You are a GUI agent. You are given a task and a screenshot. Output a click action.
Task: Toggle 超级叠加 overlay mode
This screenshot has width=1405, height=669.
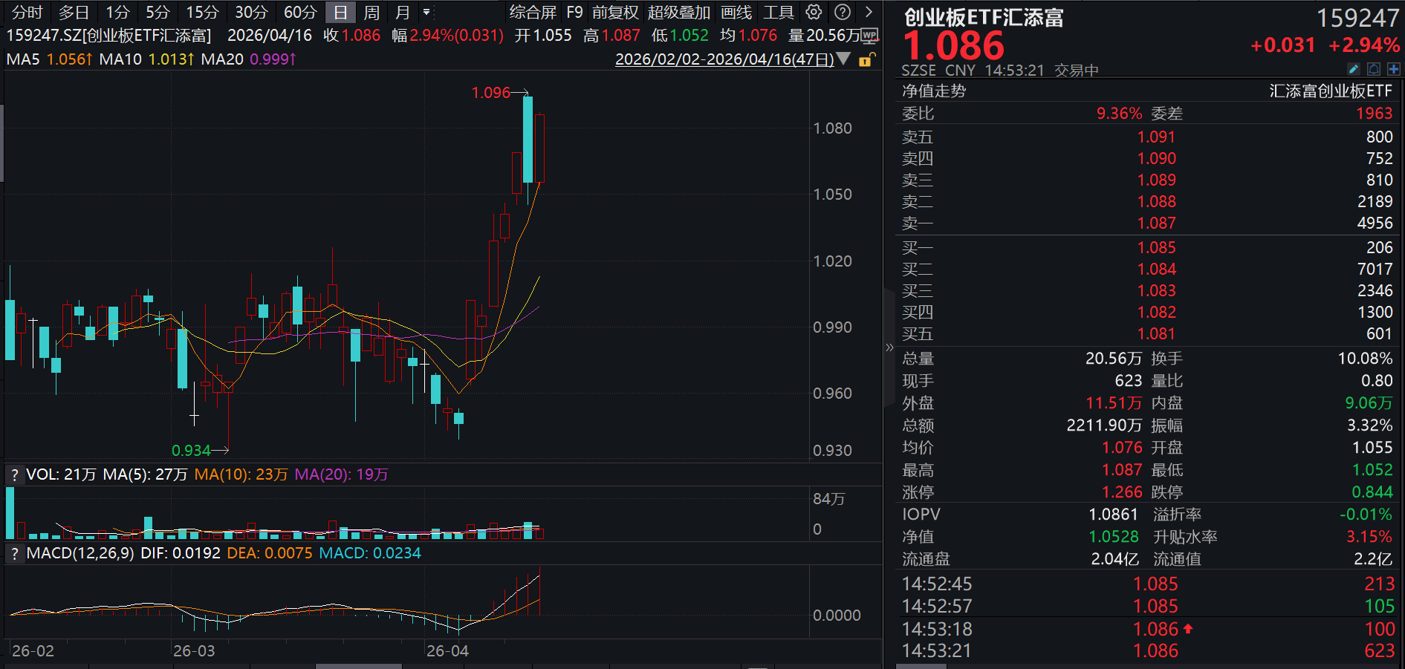tap(678, 13)
